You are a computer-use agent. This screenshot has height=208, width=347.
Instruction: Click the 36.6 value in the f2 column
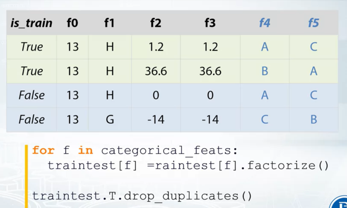coord(156,71)
